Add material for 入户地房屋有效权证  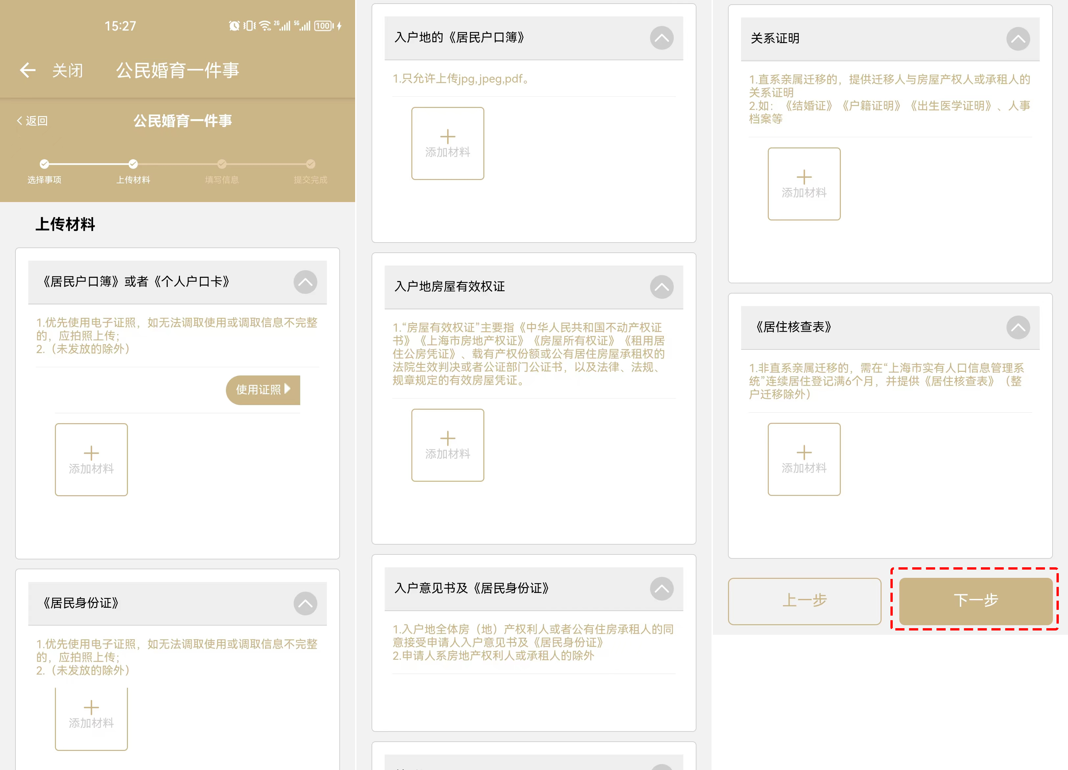click(447, 445)
